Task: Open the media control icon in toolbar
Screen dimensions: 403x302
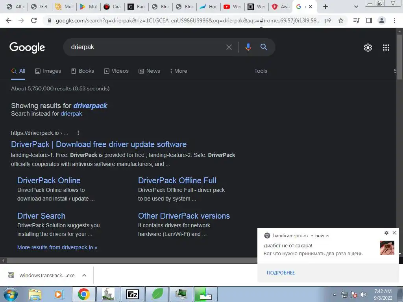Action: click(x=357, y=20)
